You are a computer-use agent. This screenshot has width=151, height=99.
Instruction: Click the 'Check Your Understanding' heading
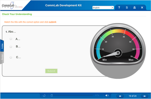point(17,14)
